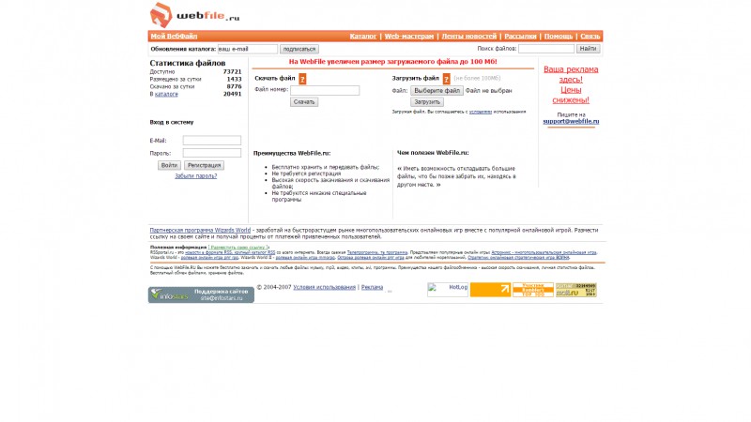Click the Скачано за сутки value 8776

click(234, 86)
